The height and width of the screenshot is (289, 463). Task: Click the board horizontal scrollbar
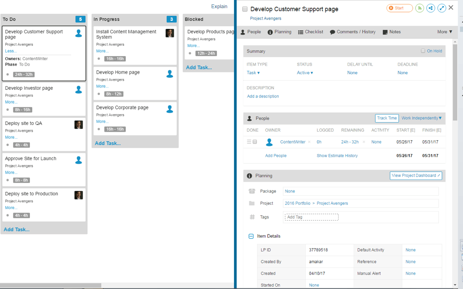pyautogui.click(x=51, y=286)
